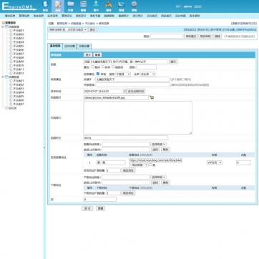Click 取消审核 button in top bar
This screenshot has height=259, width=259.
point(205,36)
